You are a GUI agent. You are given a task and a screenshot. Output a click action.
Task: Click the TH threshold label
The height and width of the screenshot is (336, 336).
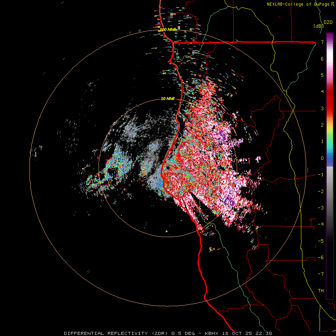point(321,291)
